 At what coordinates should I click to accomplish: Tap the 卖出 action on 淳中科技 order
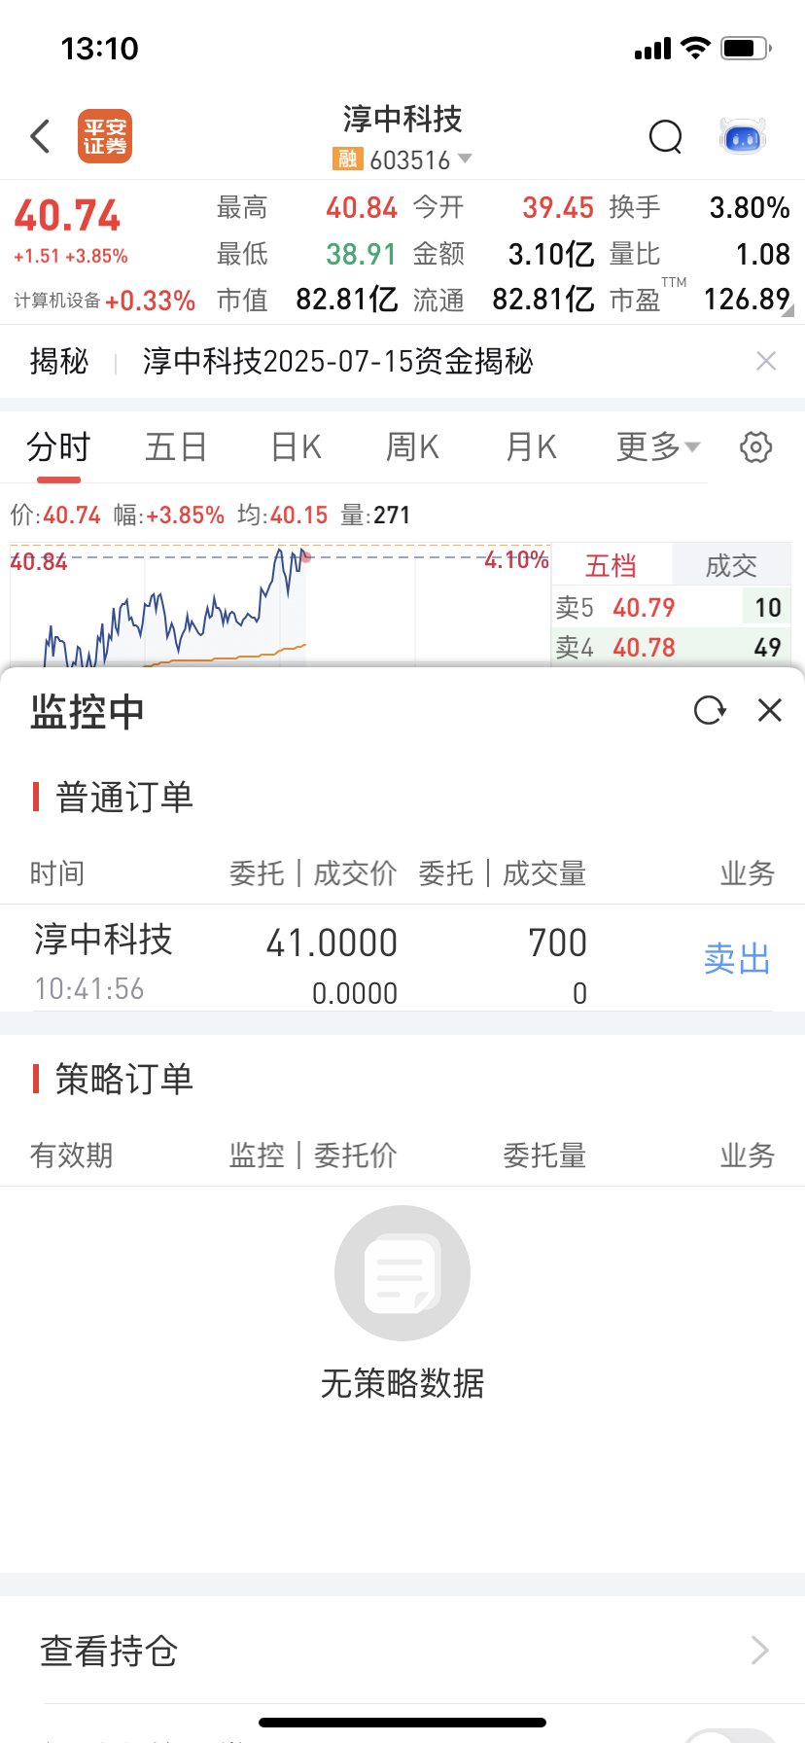point(737,959)
